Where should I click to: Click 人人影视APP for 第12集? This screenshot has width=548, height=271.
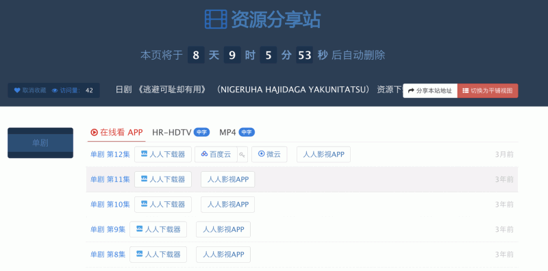click(323, 155)
